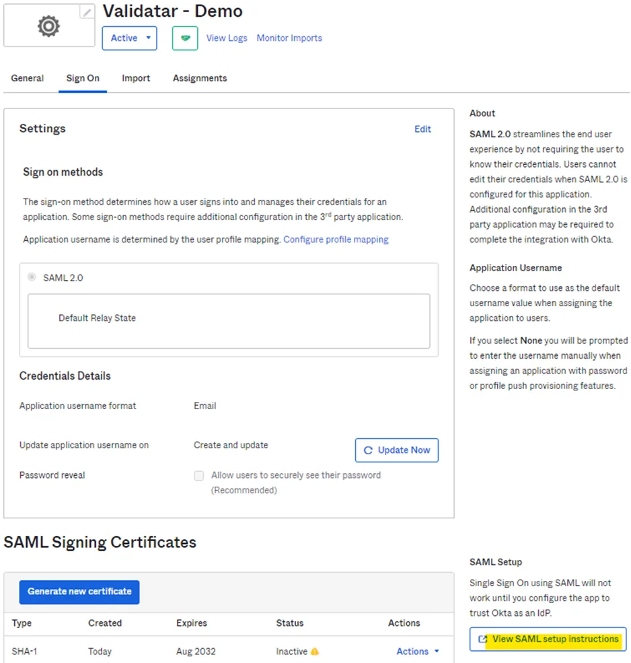Click the About sidebar heading
Image resolution: width=631 pixels, height=663 pixels.
click(482, 113)
